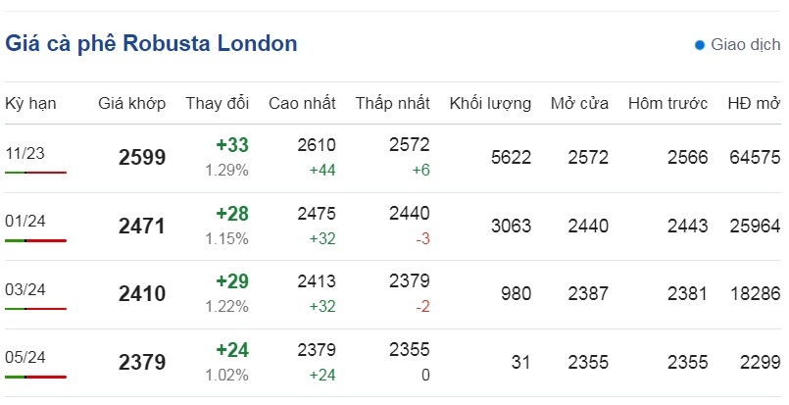Click the Khối lượng column header

(490, 103)
